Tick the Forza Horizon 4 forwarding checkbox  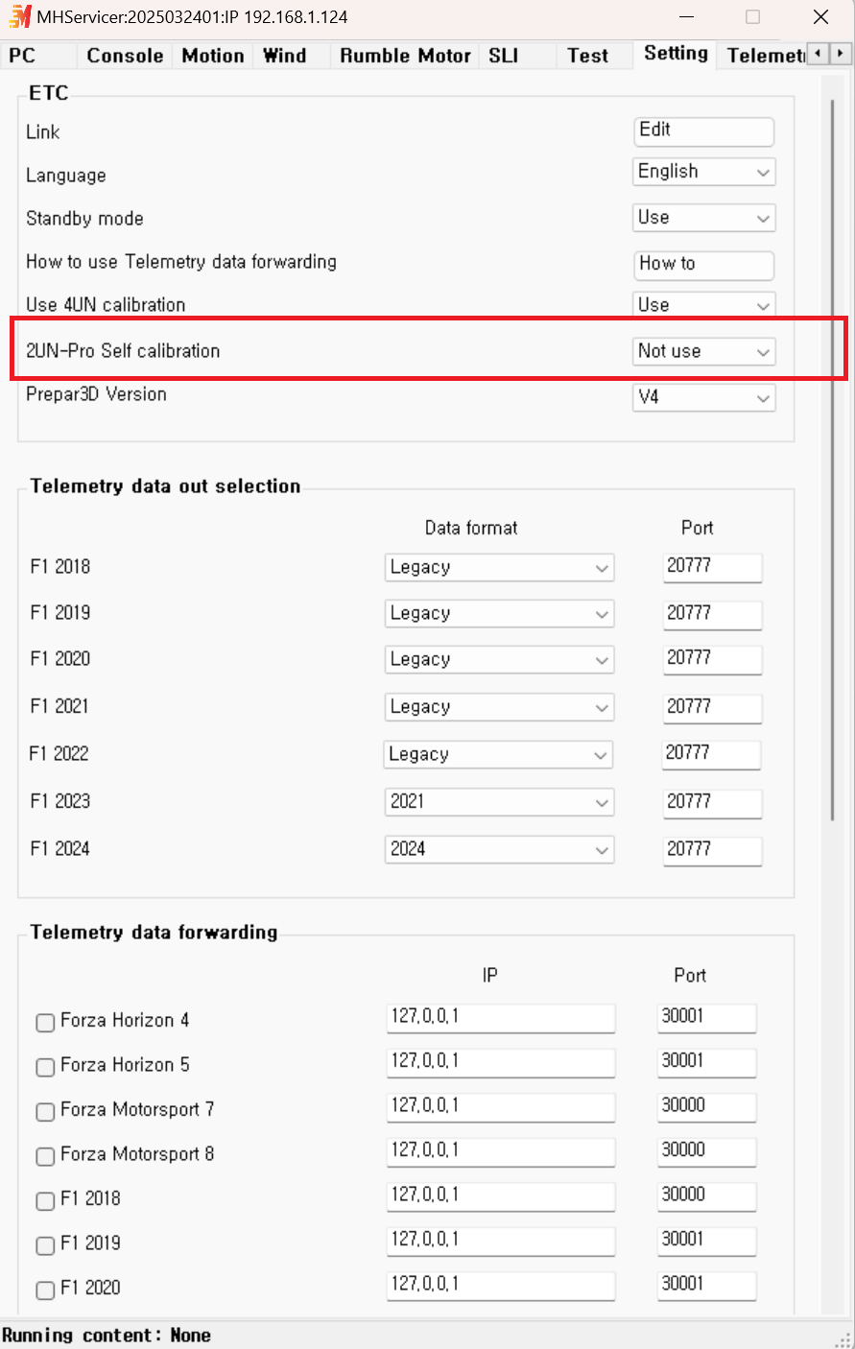point(45,1023)
